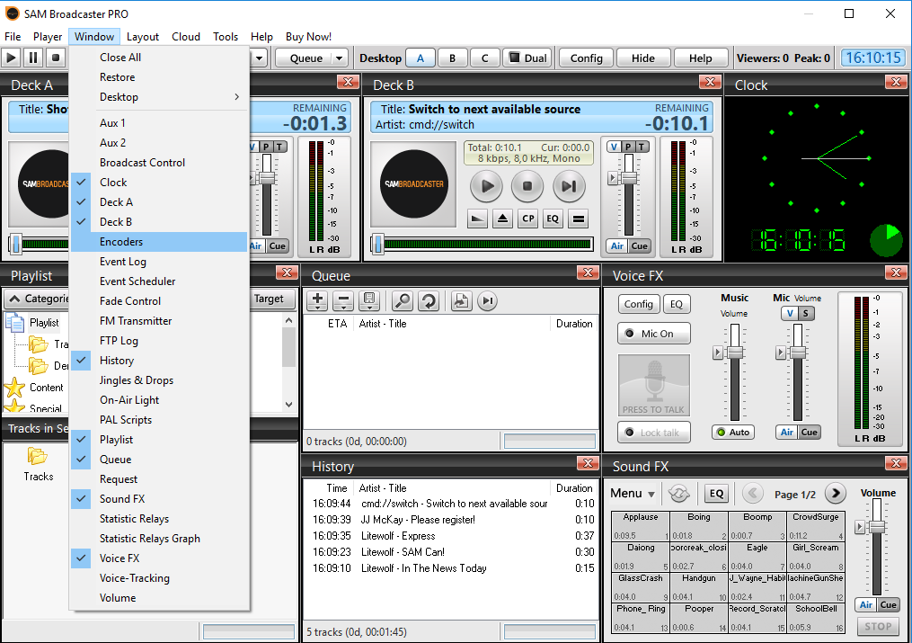Enable Lock talk in Voice FX
The width and height of the screenshot is (912, 643).
tap(653, 432)
